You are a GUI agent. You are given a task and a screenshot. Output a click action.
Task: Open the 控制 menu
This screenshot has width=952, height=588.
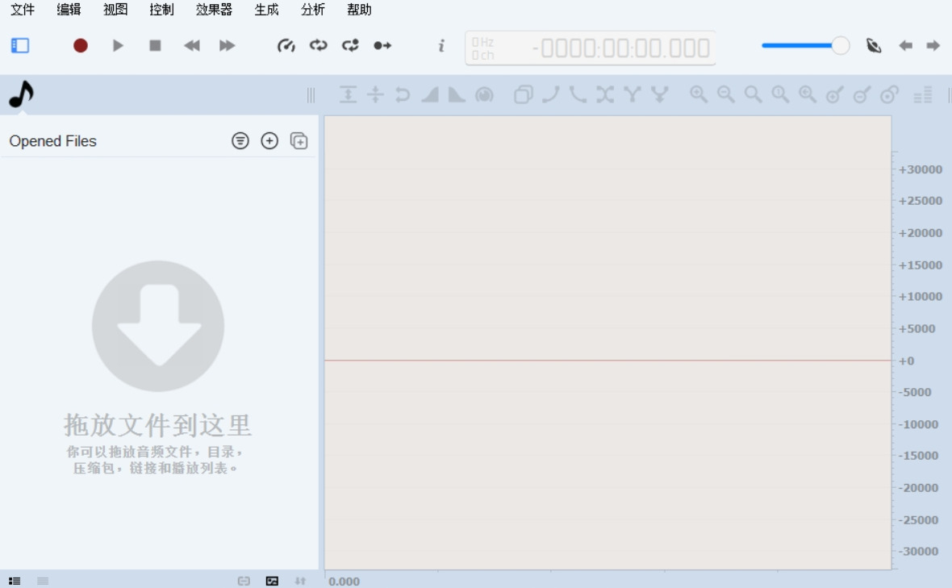point(161,10)
